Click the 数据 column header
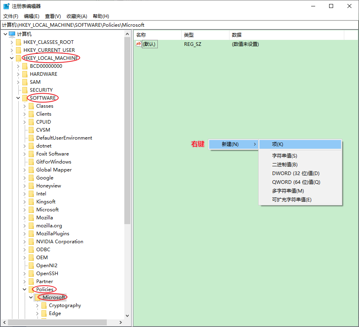The width and height of the screenshot is (359, 327). [x=286, y=35]
